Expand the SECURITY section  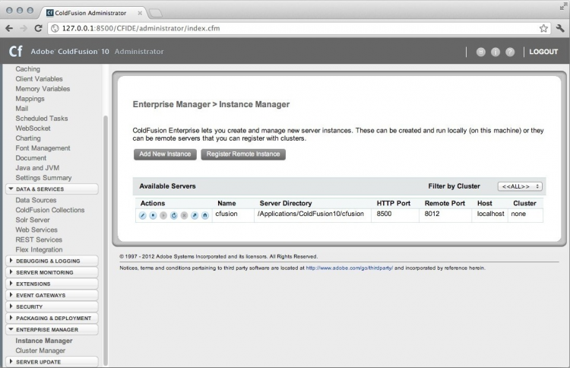coord(52,307)
